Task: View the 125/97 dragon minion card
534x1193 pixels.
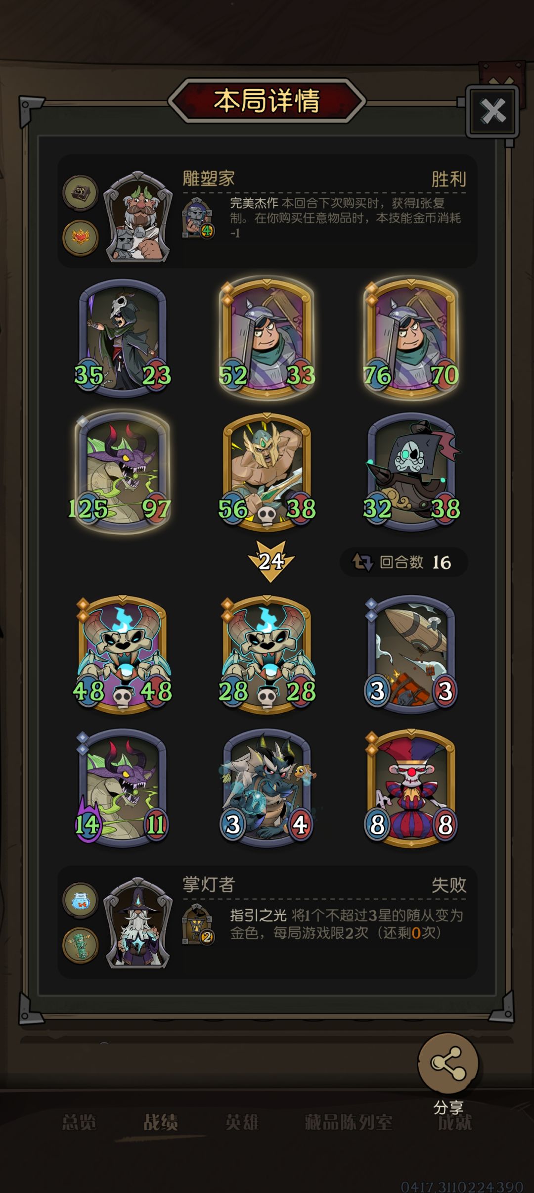Action: (122, 471)
